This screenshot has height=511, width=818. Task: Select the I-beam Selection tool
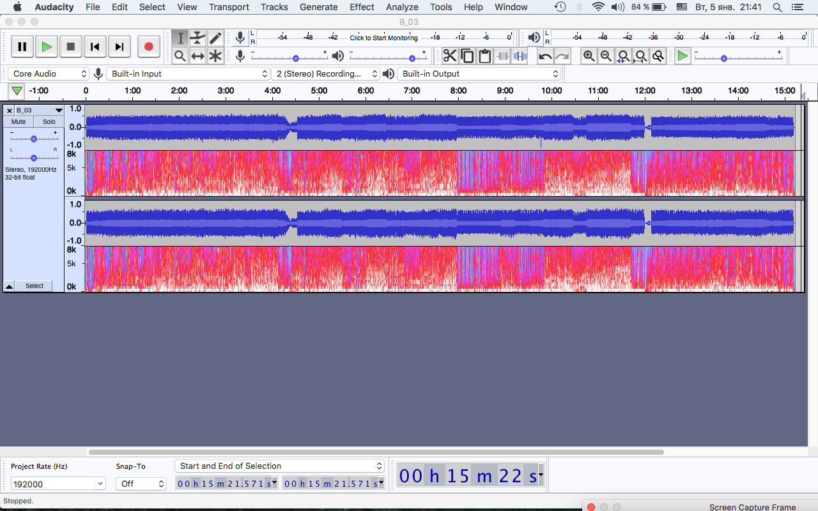click(x=180, y=38)
